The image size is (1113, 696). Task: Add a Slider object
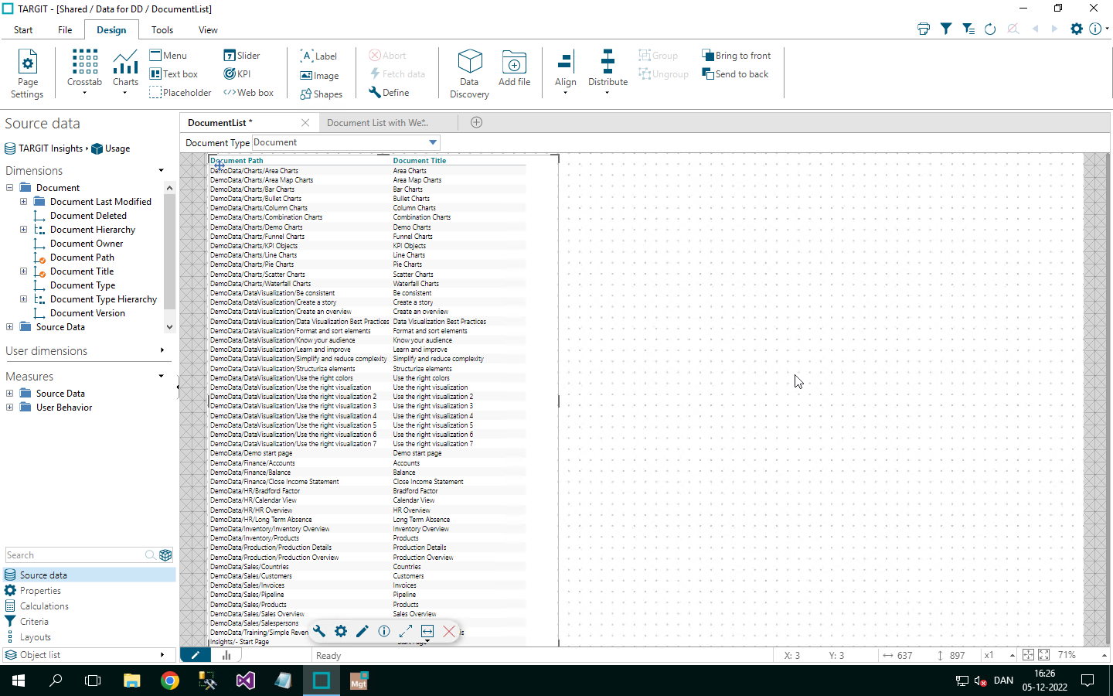point(242,56)
